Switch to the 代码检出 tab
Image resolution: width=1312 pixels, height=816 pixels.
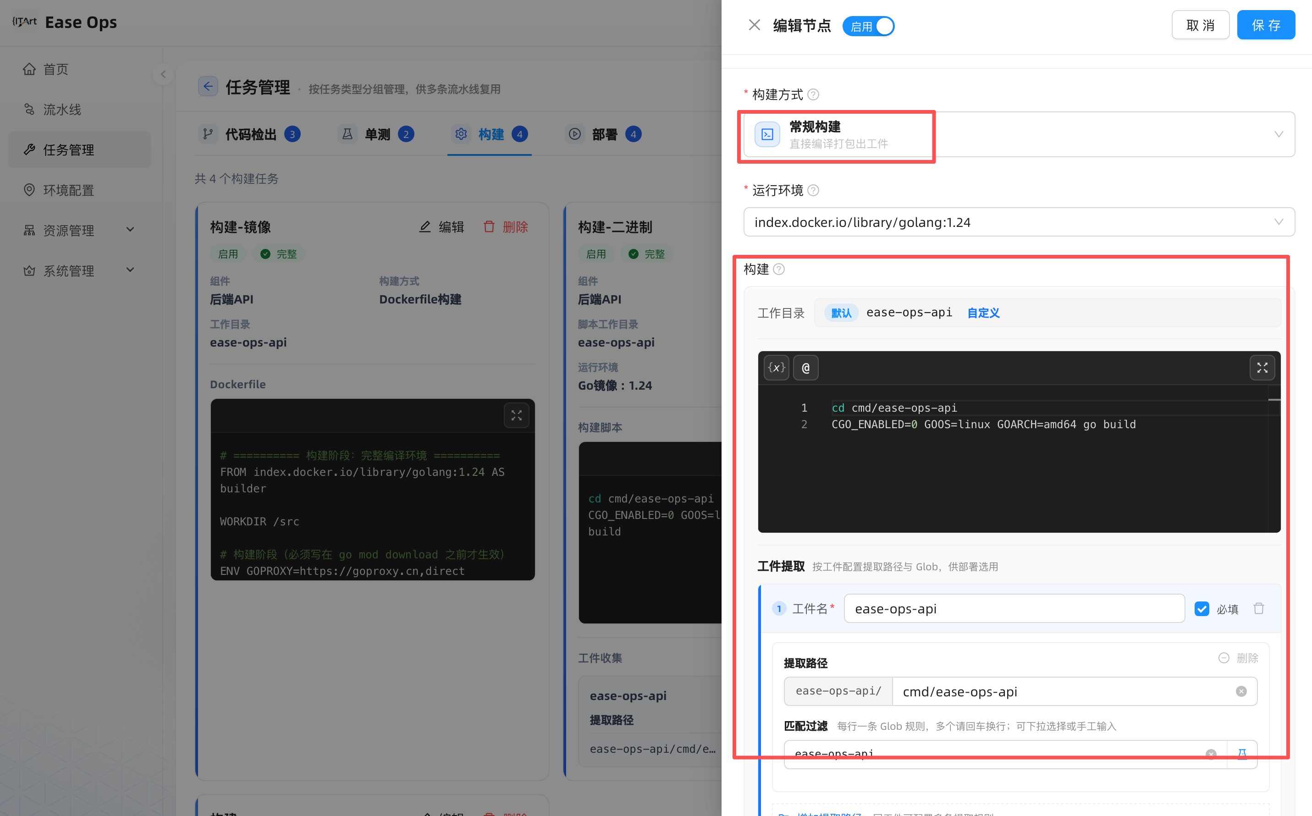249,134
